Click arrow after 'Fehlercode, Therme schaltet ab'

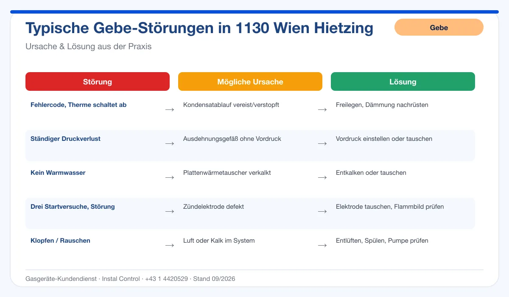[170, 109]
